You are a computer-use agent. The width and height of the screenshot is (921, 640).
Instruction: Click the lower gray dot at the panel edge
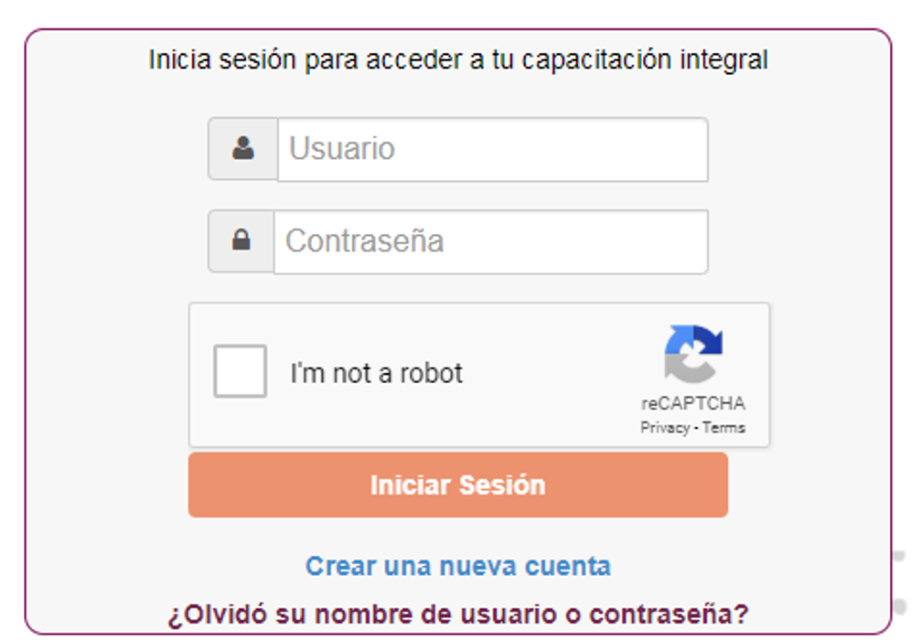pyautogui.click(x=899, y=605)
